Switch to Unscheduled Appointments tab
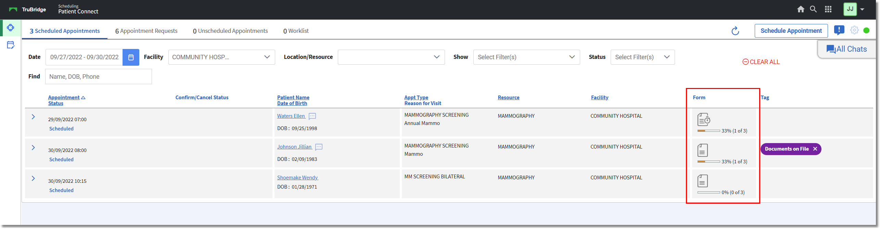Image resolution: width=880 pixels, height=229 pixels. point(230,31)
